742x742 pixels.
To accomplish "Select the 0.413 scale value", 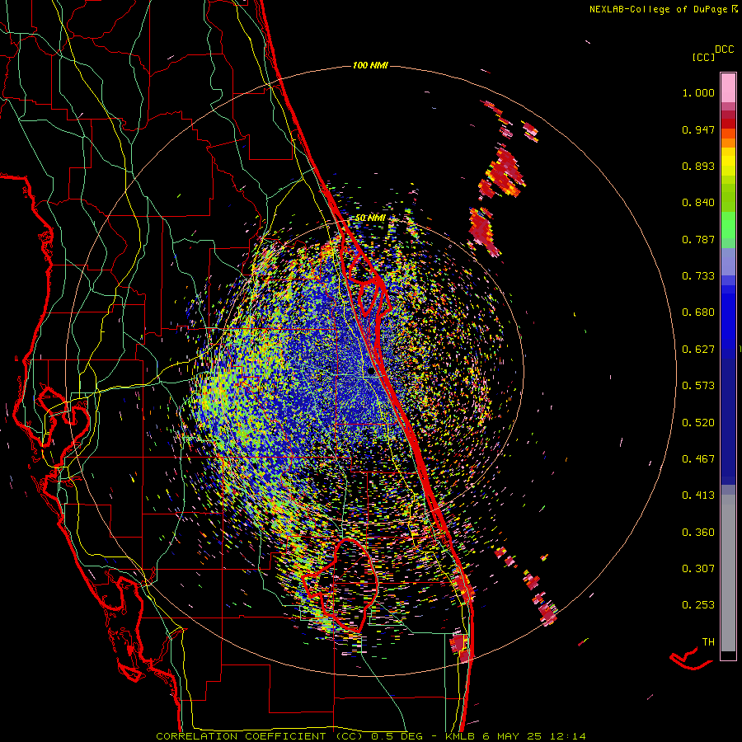I will (x=698, y=495).
